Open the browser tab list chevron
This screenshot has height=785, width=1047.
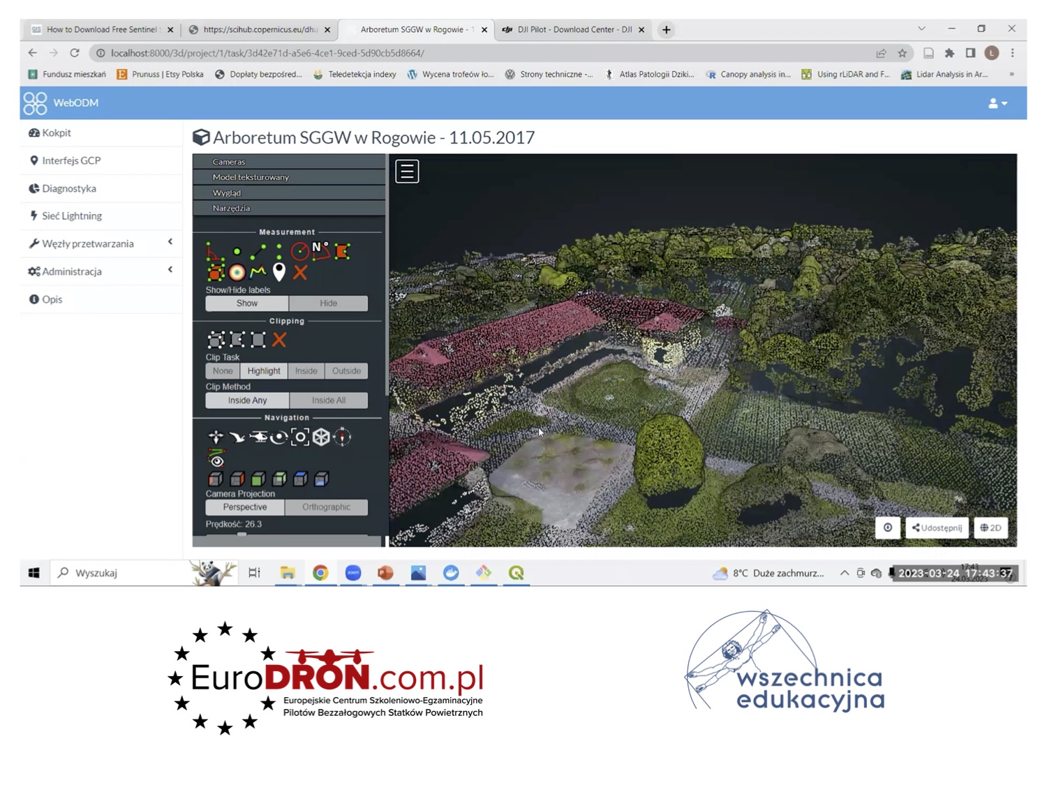pyautogui.click(x=921, y=29)
